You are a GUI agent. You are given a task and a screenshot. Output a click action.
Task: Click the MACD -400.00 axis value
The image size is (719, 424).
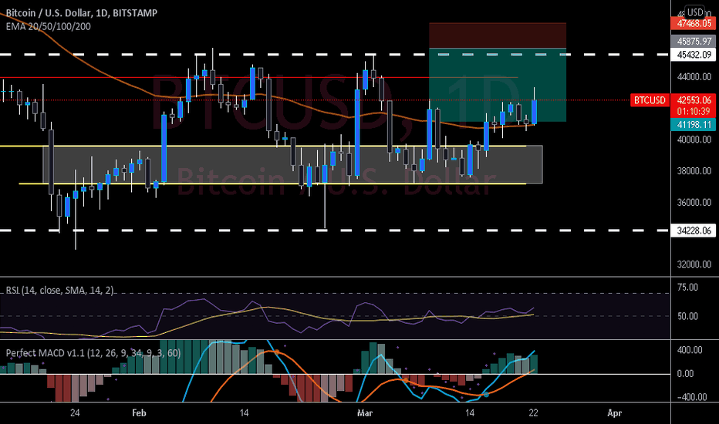(690, 397)
